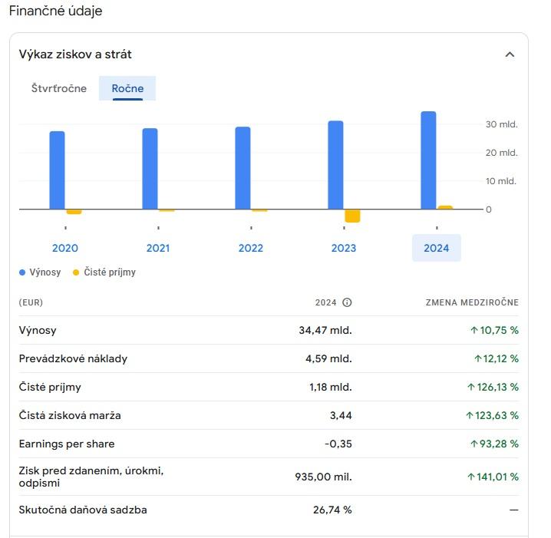This screenshot has width=551, height=538.
Task: Click the Earnings per share row label
Action: [67, 444]
